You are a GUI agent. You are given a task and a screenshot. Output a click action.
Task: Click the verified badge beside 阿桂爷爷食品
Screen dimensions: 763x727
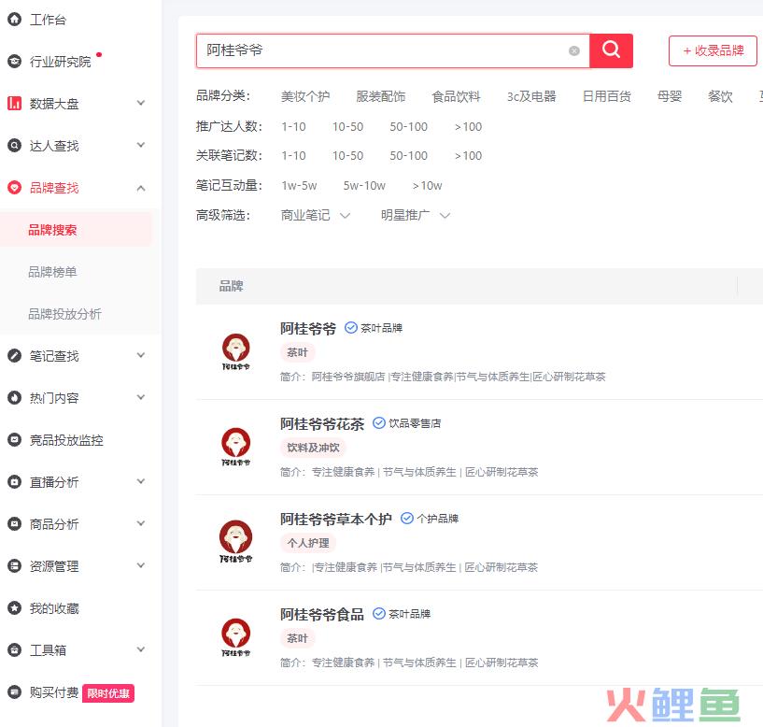click(379, 614)
